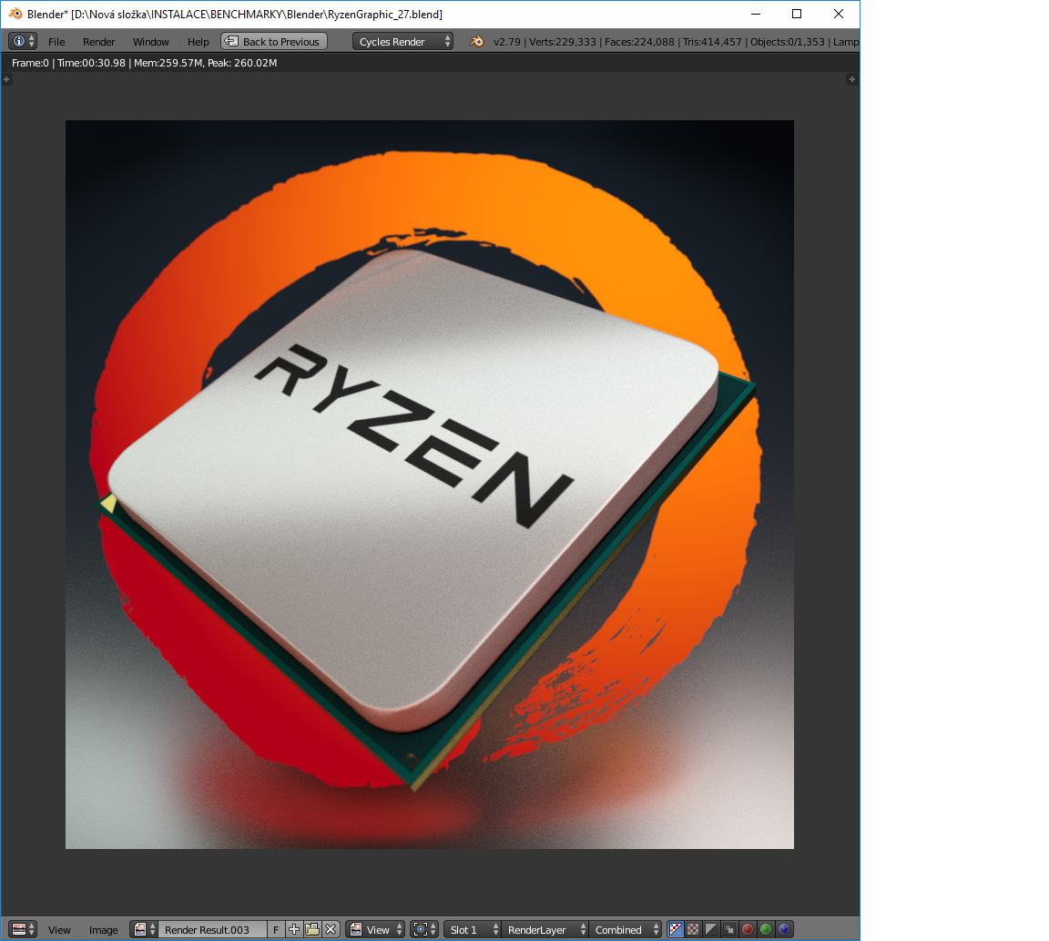The width and height of the screenshot is (1049, 941).
Task: Create a new image with the plus icon
Action: coord(294,929)
